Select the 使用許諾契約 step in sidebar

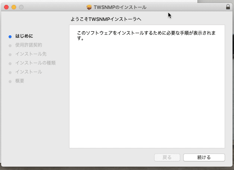pos(29,45)
